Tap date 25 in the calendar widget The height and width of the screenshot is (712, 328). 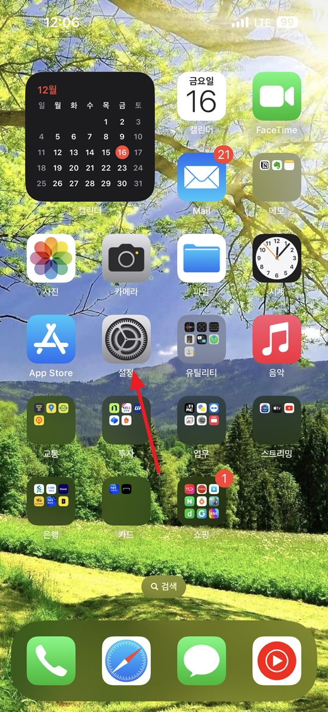point(41,183)
